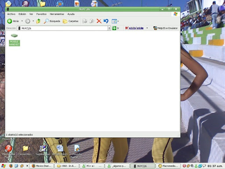Click the Mi PC\Z6 taskbar button
This screenshot has height=169, width=225.
[142, 166]
